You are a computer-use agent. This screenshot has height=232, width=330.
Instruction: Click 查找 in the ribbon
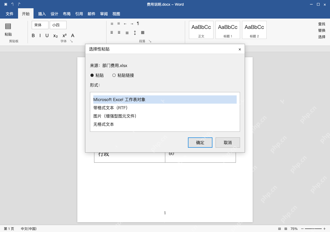322,24
